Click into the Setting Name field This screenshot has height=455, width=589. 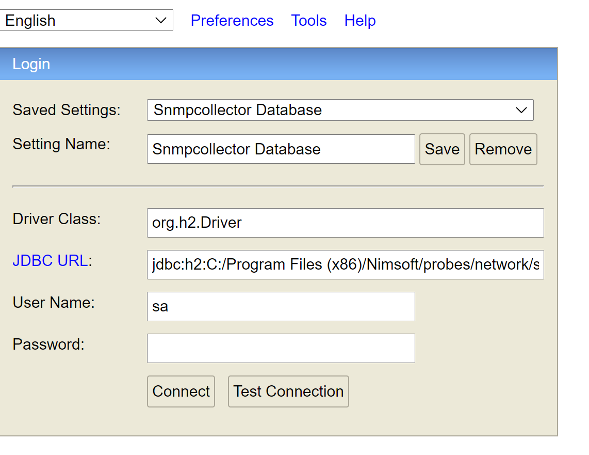coord(281,149)
